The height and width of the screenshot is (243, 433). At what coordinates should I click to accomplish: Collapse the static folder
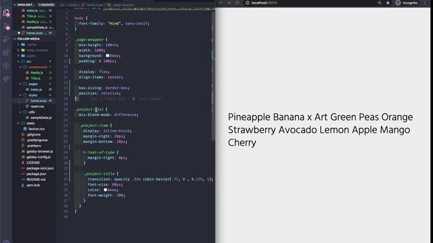[x=30, y=123]
